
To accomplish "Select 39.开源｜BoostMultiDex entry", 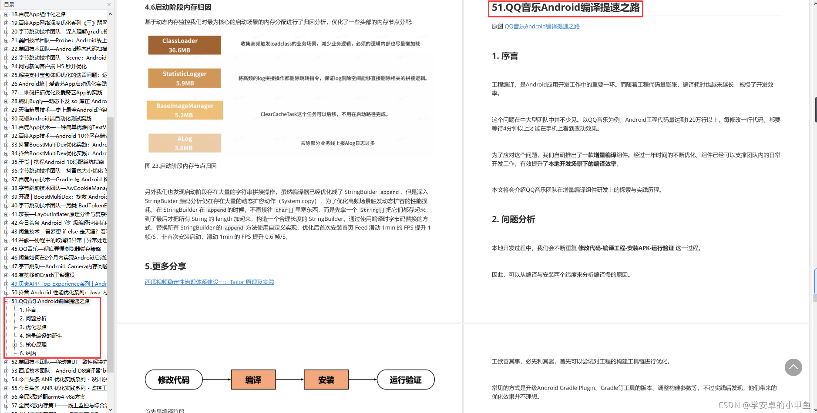I will [59, 197].
